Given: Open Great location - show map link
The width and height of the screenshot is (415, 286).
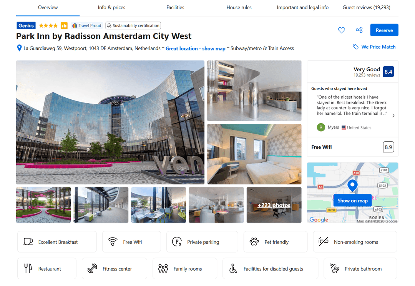Looking at the screenshot, I should pos(195,49).
